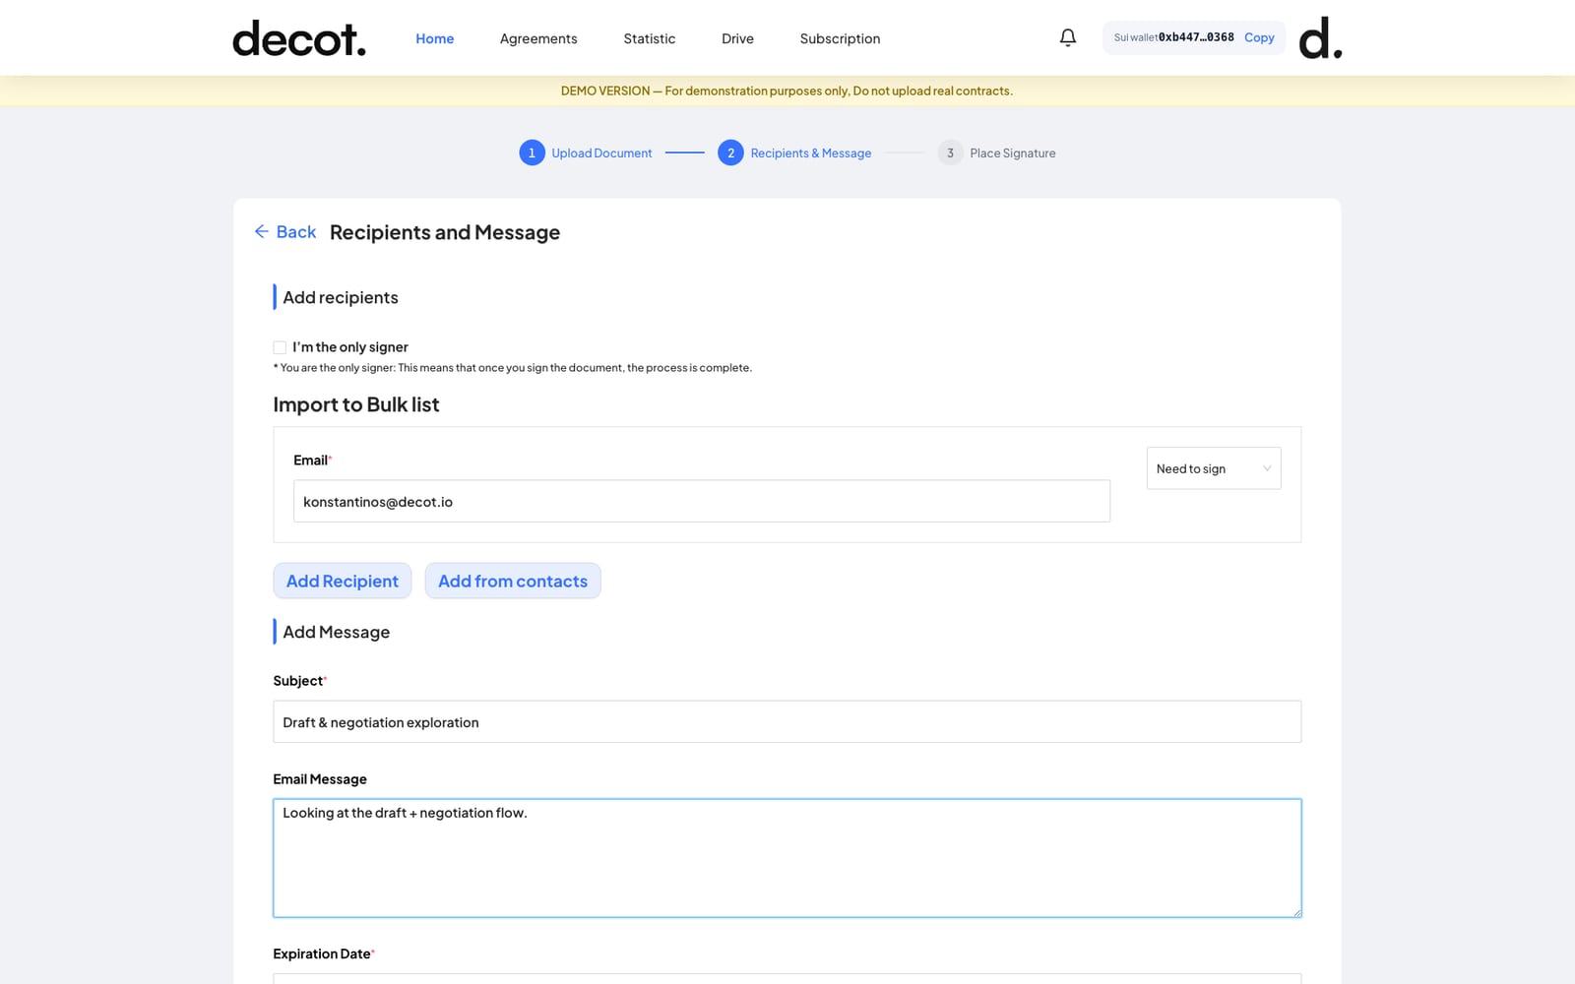Select Place Signature step label

pyautogui.click(x=1013, y=153)
